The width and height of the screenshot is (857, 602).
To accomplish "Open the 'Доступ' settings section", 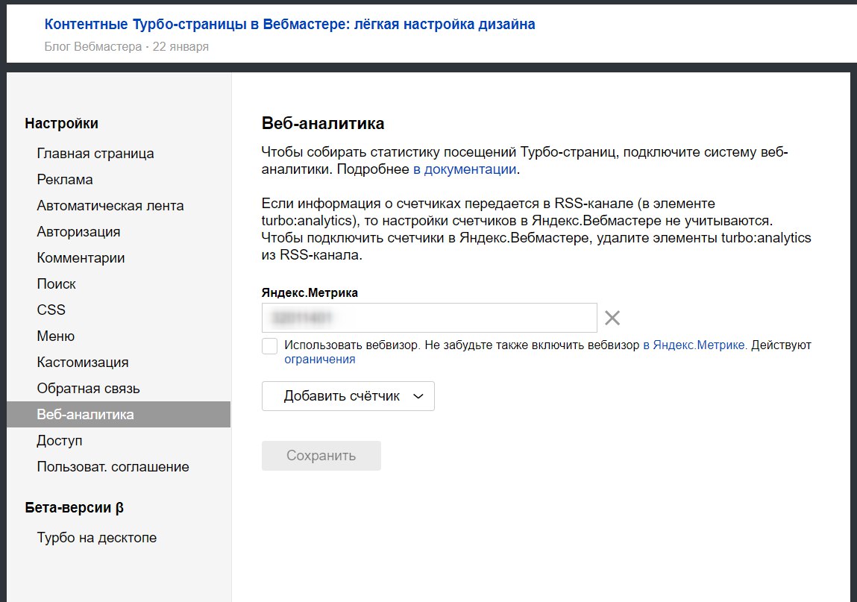I will (59, 441).
